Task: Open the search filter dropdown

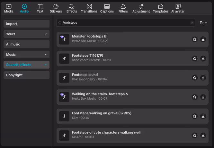Action: pos(203,23)
